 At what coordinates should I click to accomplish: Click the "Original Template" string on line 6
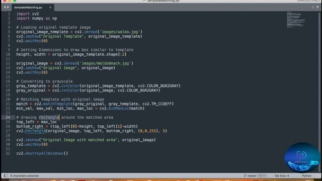point(62,36)
